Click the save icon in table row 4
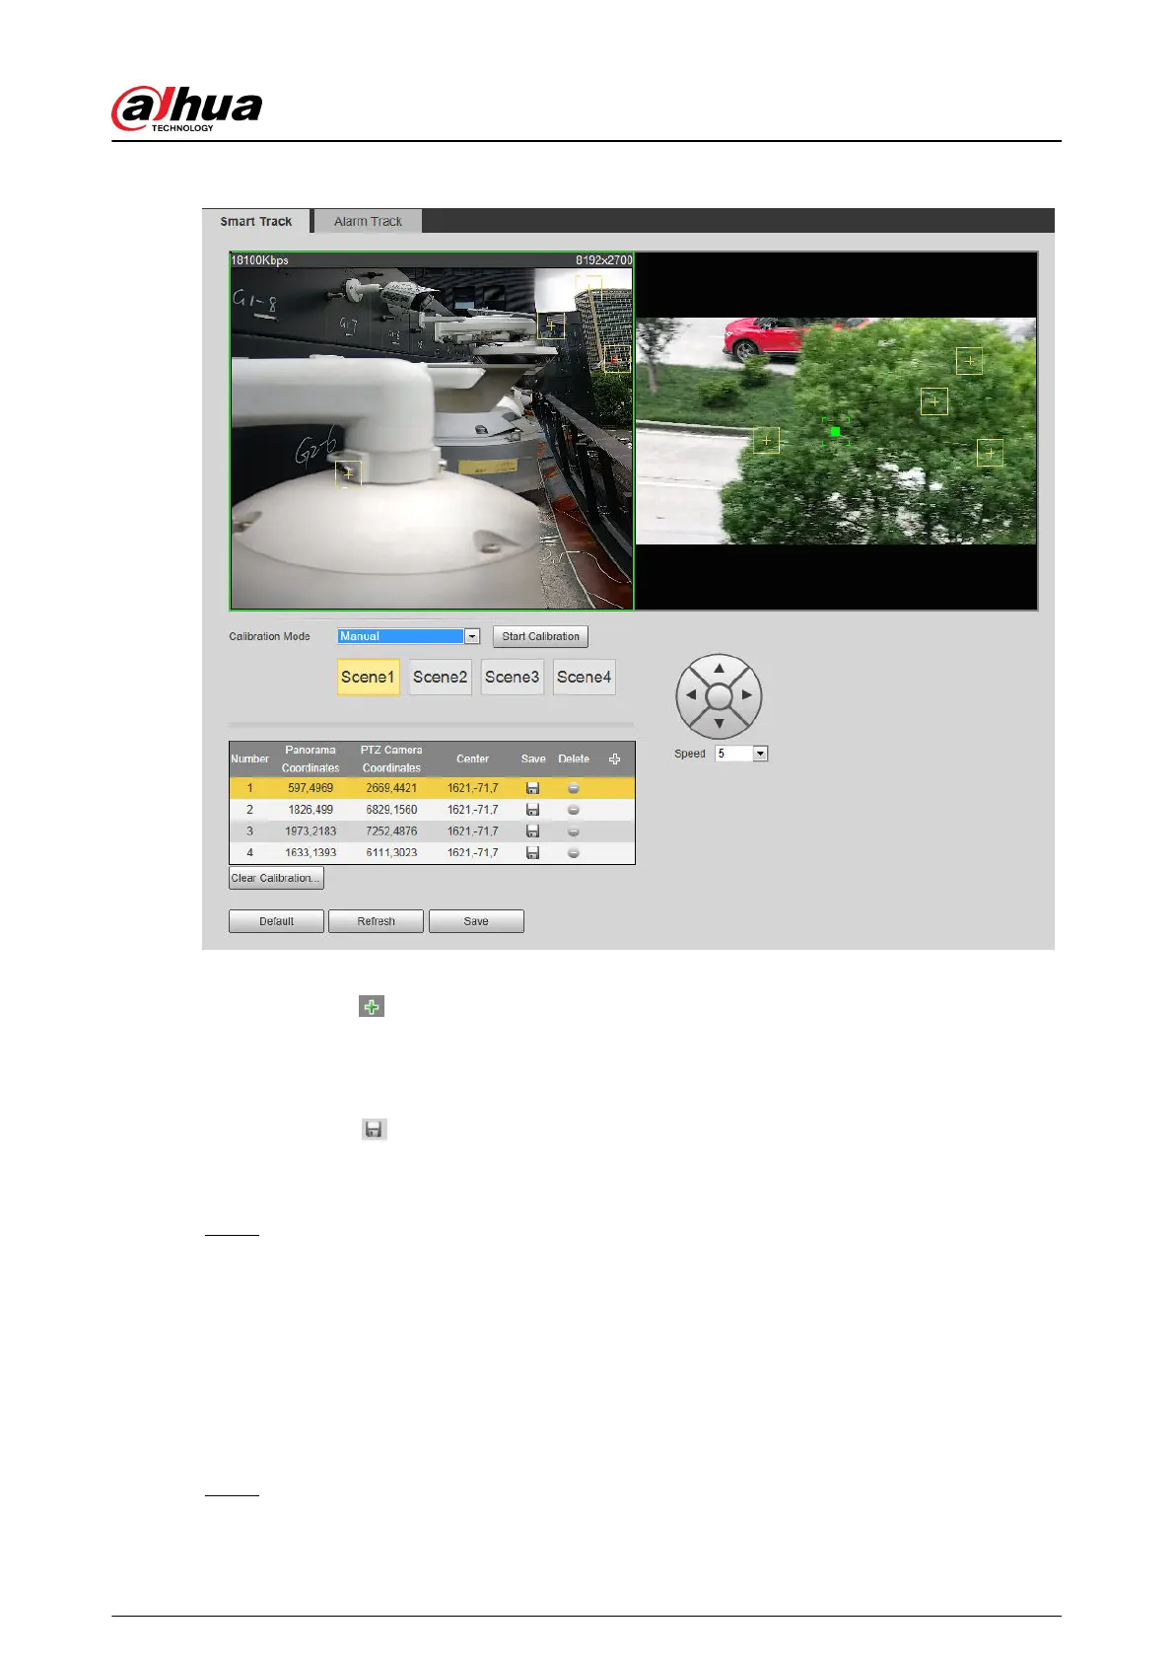The height and width of the screenshot is (1661, 1174). tap(532, 853)
